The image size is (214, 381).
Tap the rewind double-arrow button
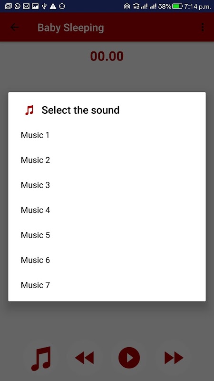[85, 358]
